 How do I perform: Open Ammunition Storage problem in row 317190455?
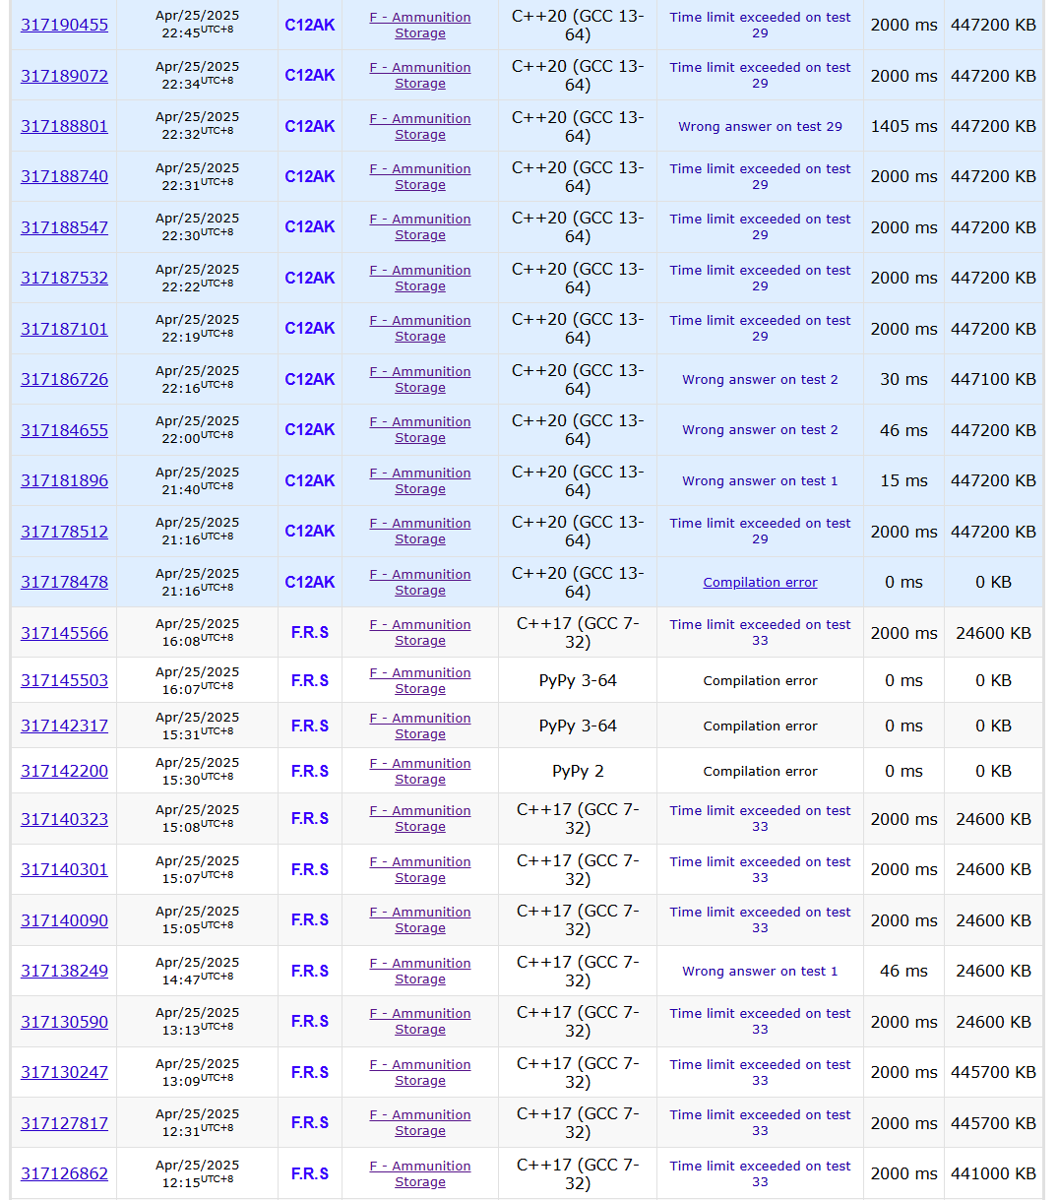(x=420, y=25)
